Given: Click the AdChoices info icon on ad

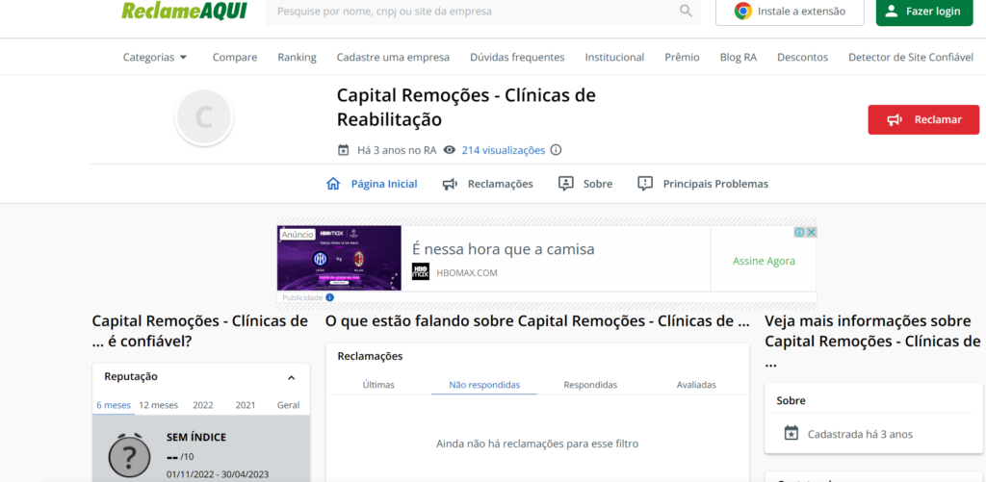Looking at the screenshot, I should point(799,232).
